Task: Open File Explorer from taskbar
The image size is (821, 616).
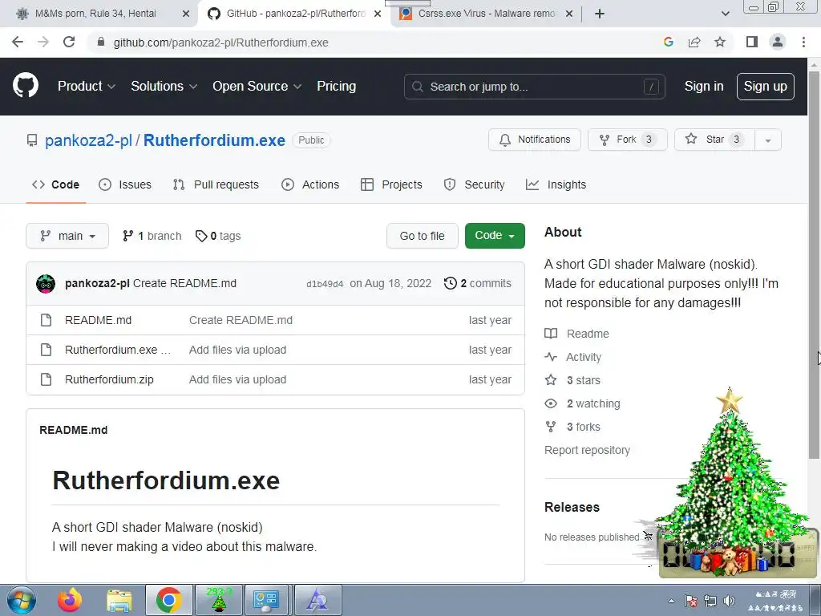Action: click(x=119, y=600)
